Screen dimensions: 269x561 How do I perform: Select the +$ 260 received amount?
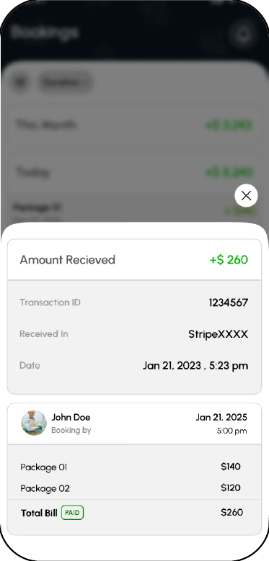tap(229, 260)
